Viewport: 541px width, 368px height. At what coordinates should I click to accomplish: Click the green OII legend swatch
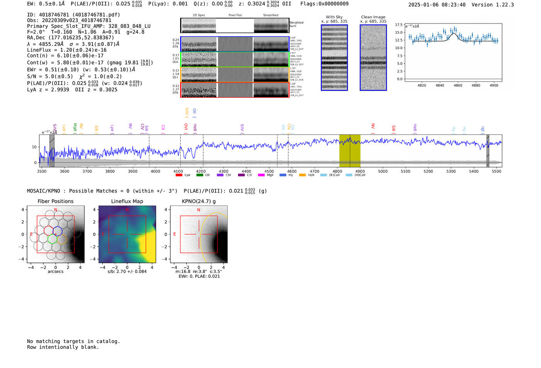(199, 175)
